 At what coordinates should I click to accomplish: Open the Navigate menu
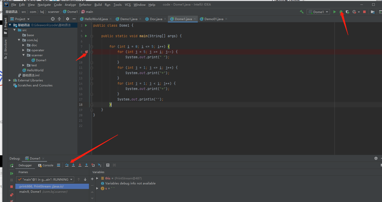pos(44,5)
